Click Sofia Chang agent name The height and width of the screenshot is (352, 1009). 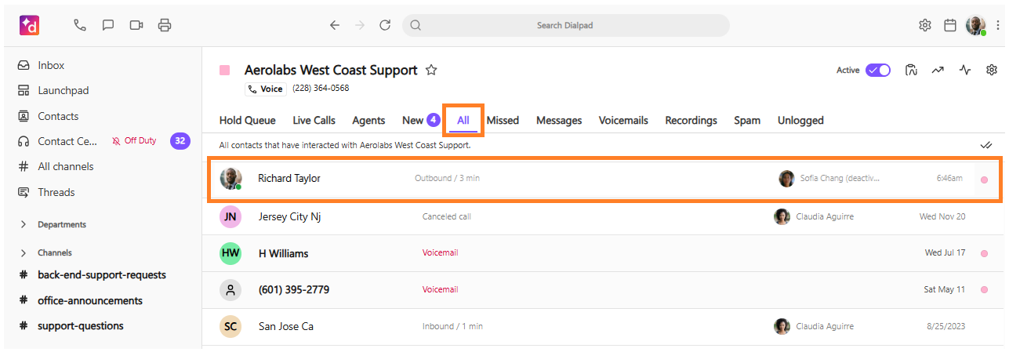[840, 178]
